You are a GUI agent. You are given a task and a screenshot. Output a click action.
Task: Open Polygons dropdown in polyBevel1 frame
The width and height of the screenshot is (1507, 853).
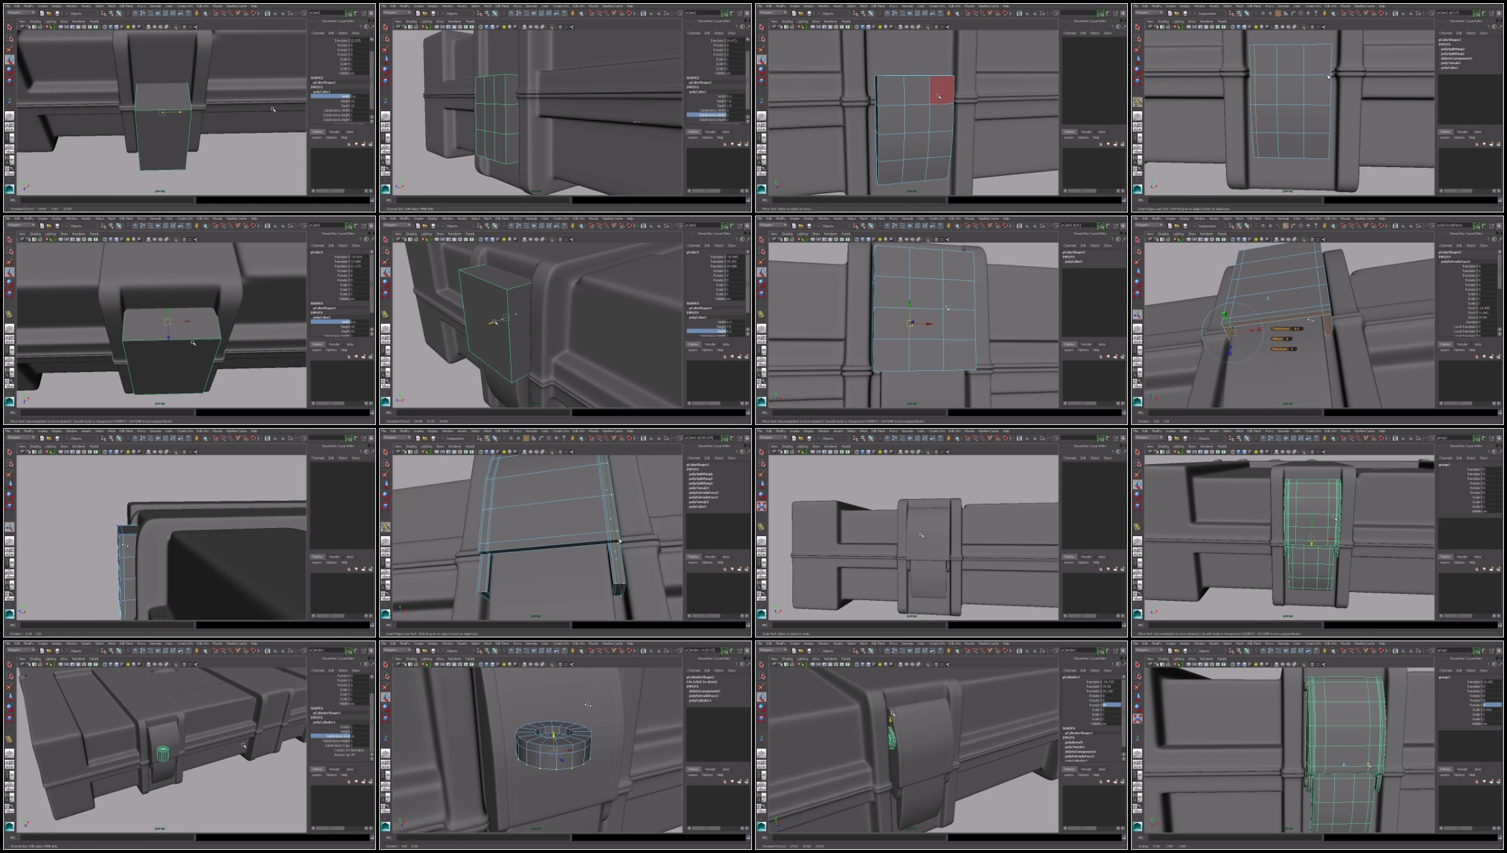(774, 650)
